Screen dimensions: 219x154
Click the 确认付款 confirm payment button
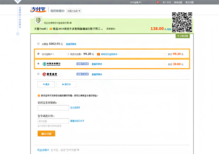[46, 134]
